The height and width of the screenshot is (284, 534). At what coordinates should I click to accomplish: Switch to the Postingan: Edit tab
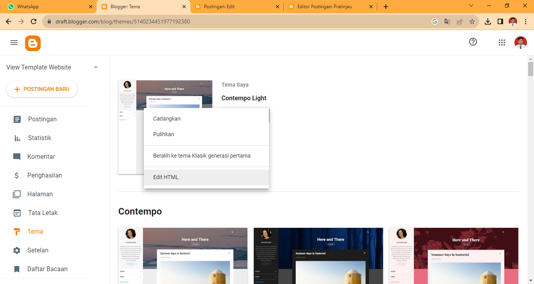237,7
